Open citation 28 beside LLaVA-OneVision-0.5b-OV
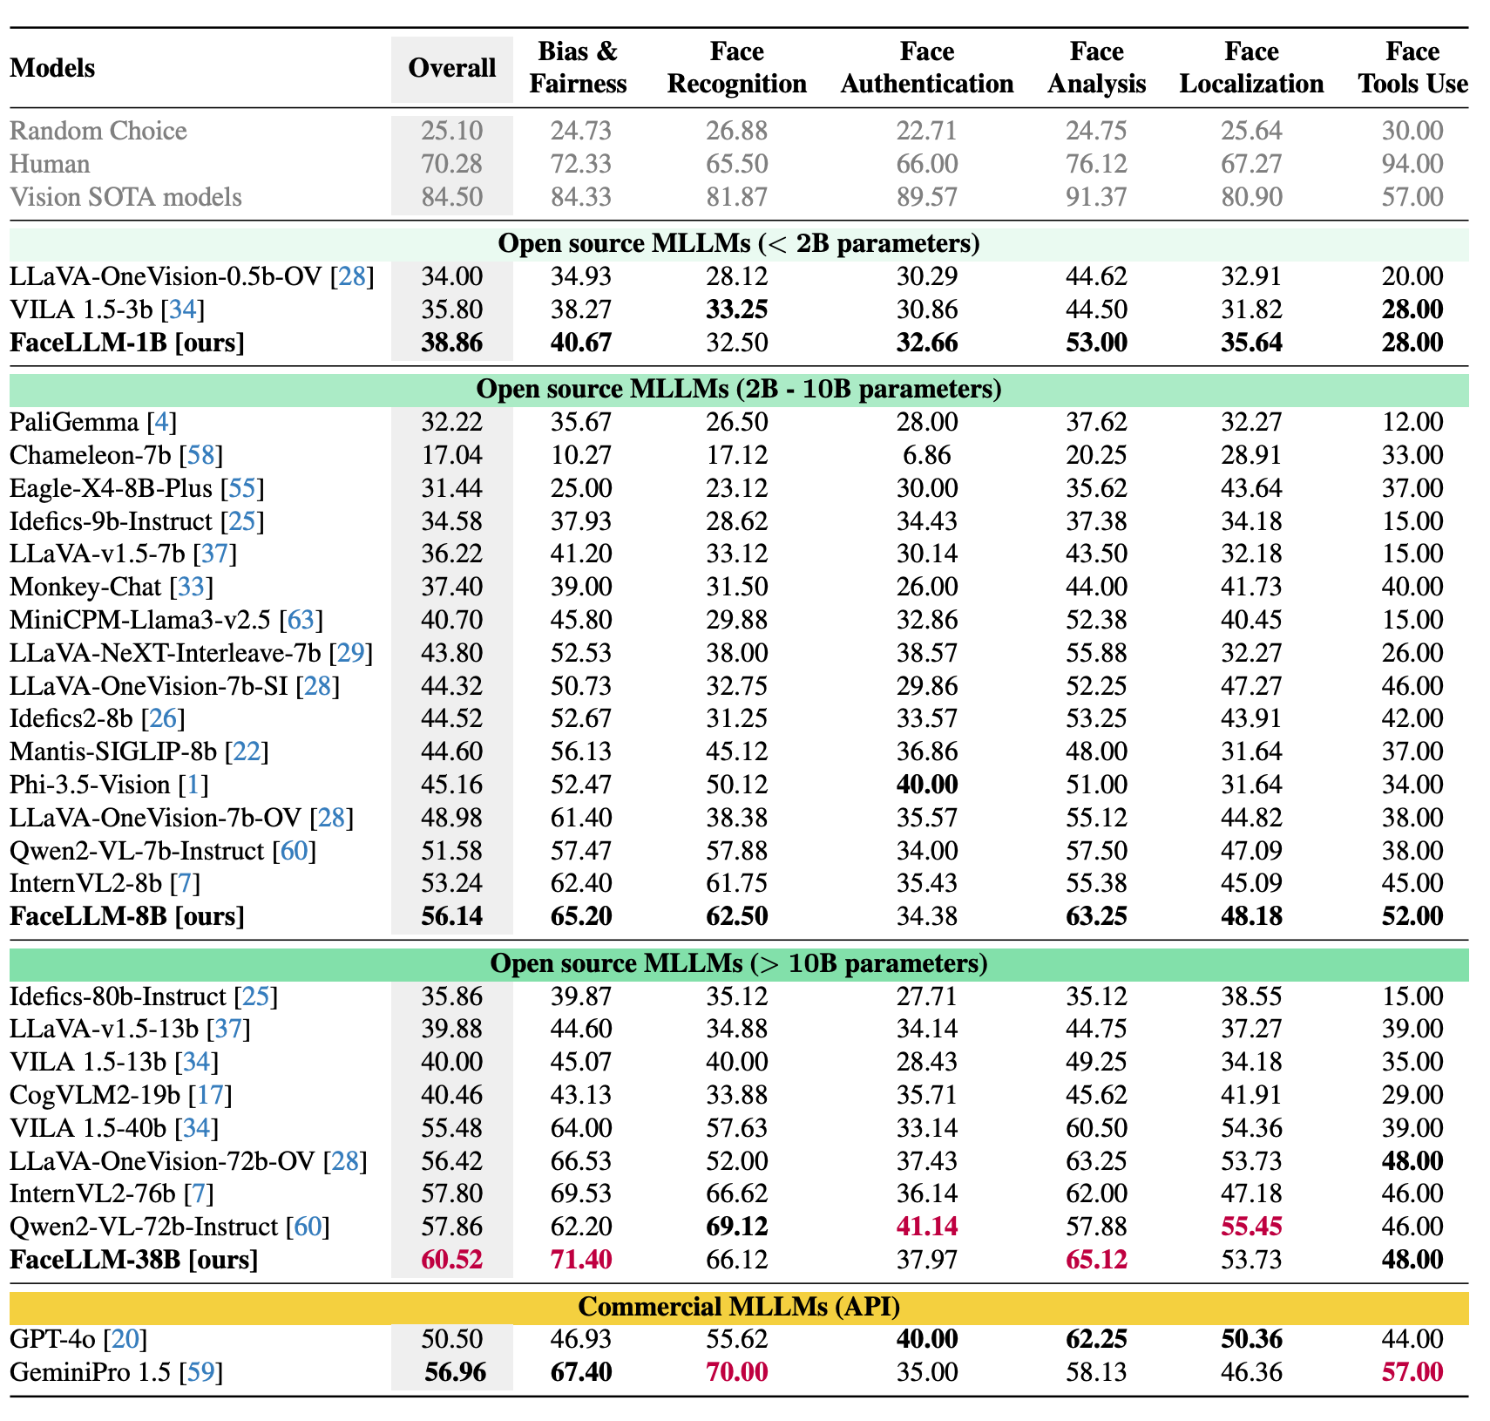This screenshot has height=1421, width=1490. point(352,277)
